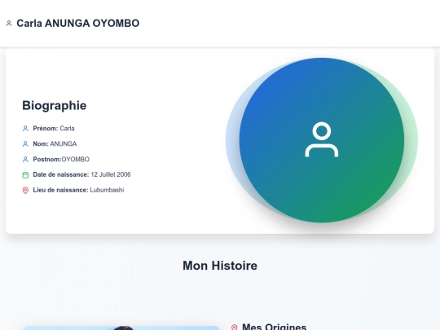Click the map pin icon beside Mes Origines
The width and height of the screenshot is (440, 330).
(235, 328)
